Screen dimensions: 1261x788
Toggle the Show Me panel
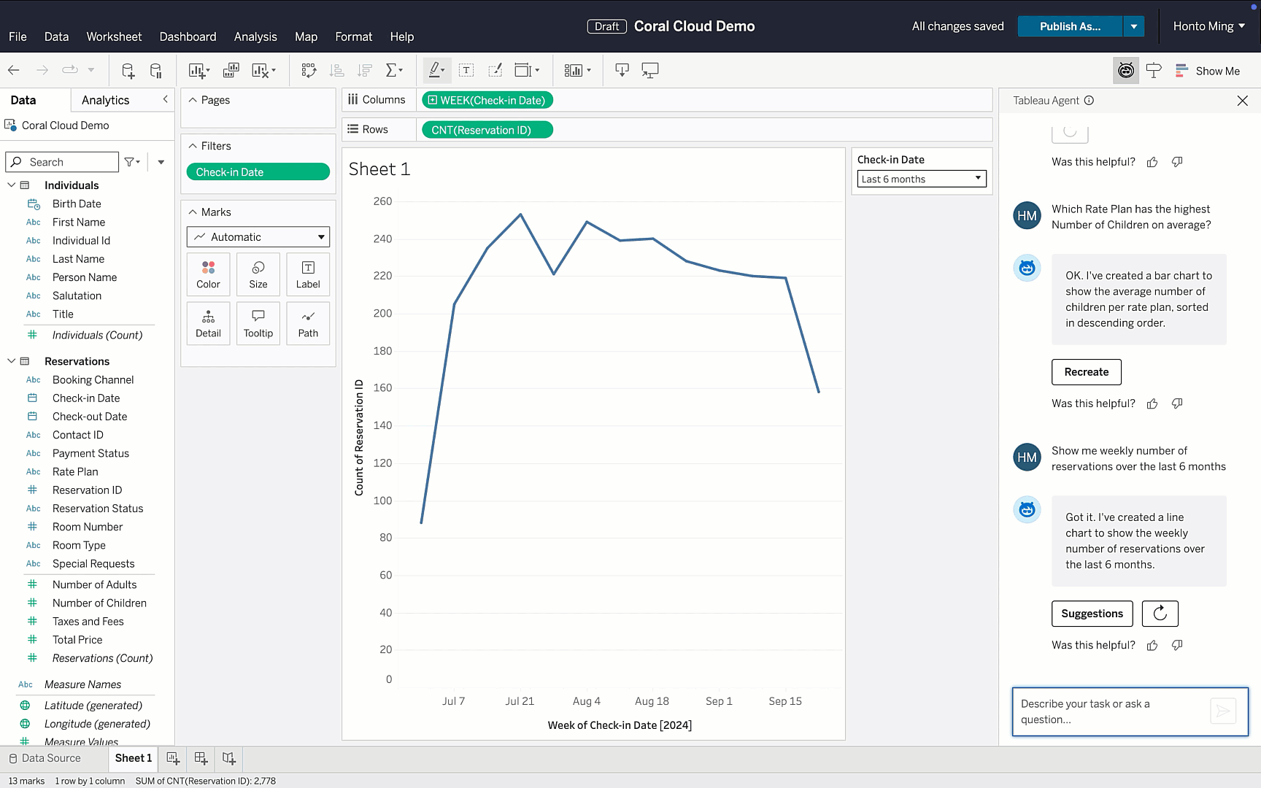pyautogui.click(x=1208, y=71)
